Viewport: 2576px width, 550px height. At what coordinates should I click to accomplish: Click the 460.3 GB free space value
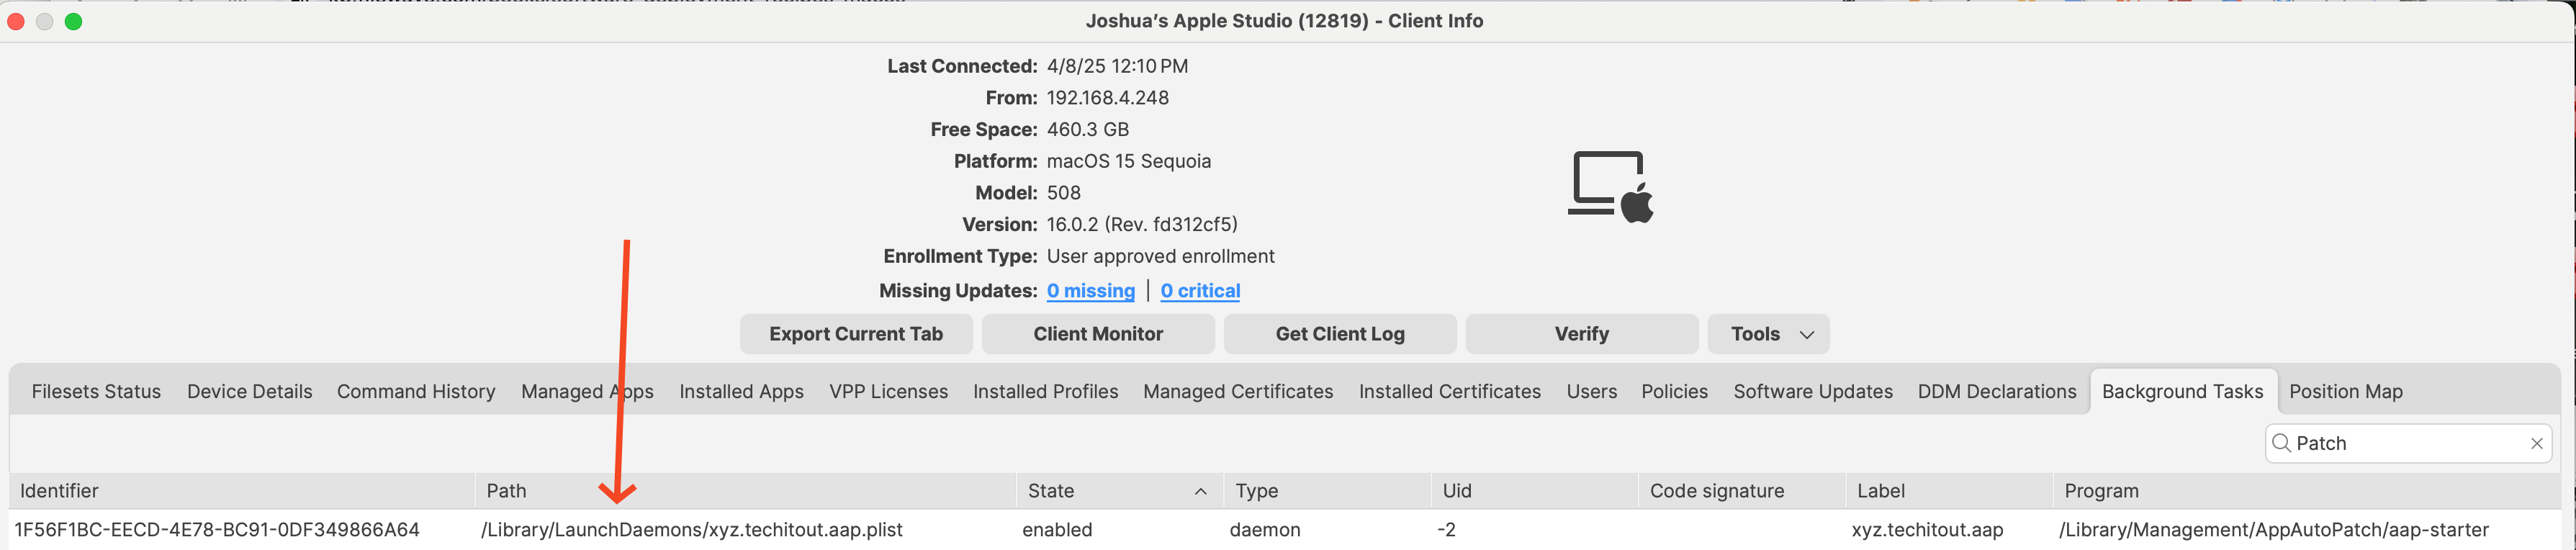[x=1087, y=130]
